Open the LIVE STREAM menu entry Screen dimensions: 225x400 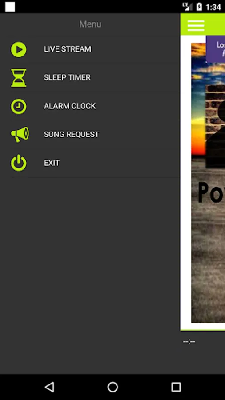tap(90, 49)
